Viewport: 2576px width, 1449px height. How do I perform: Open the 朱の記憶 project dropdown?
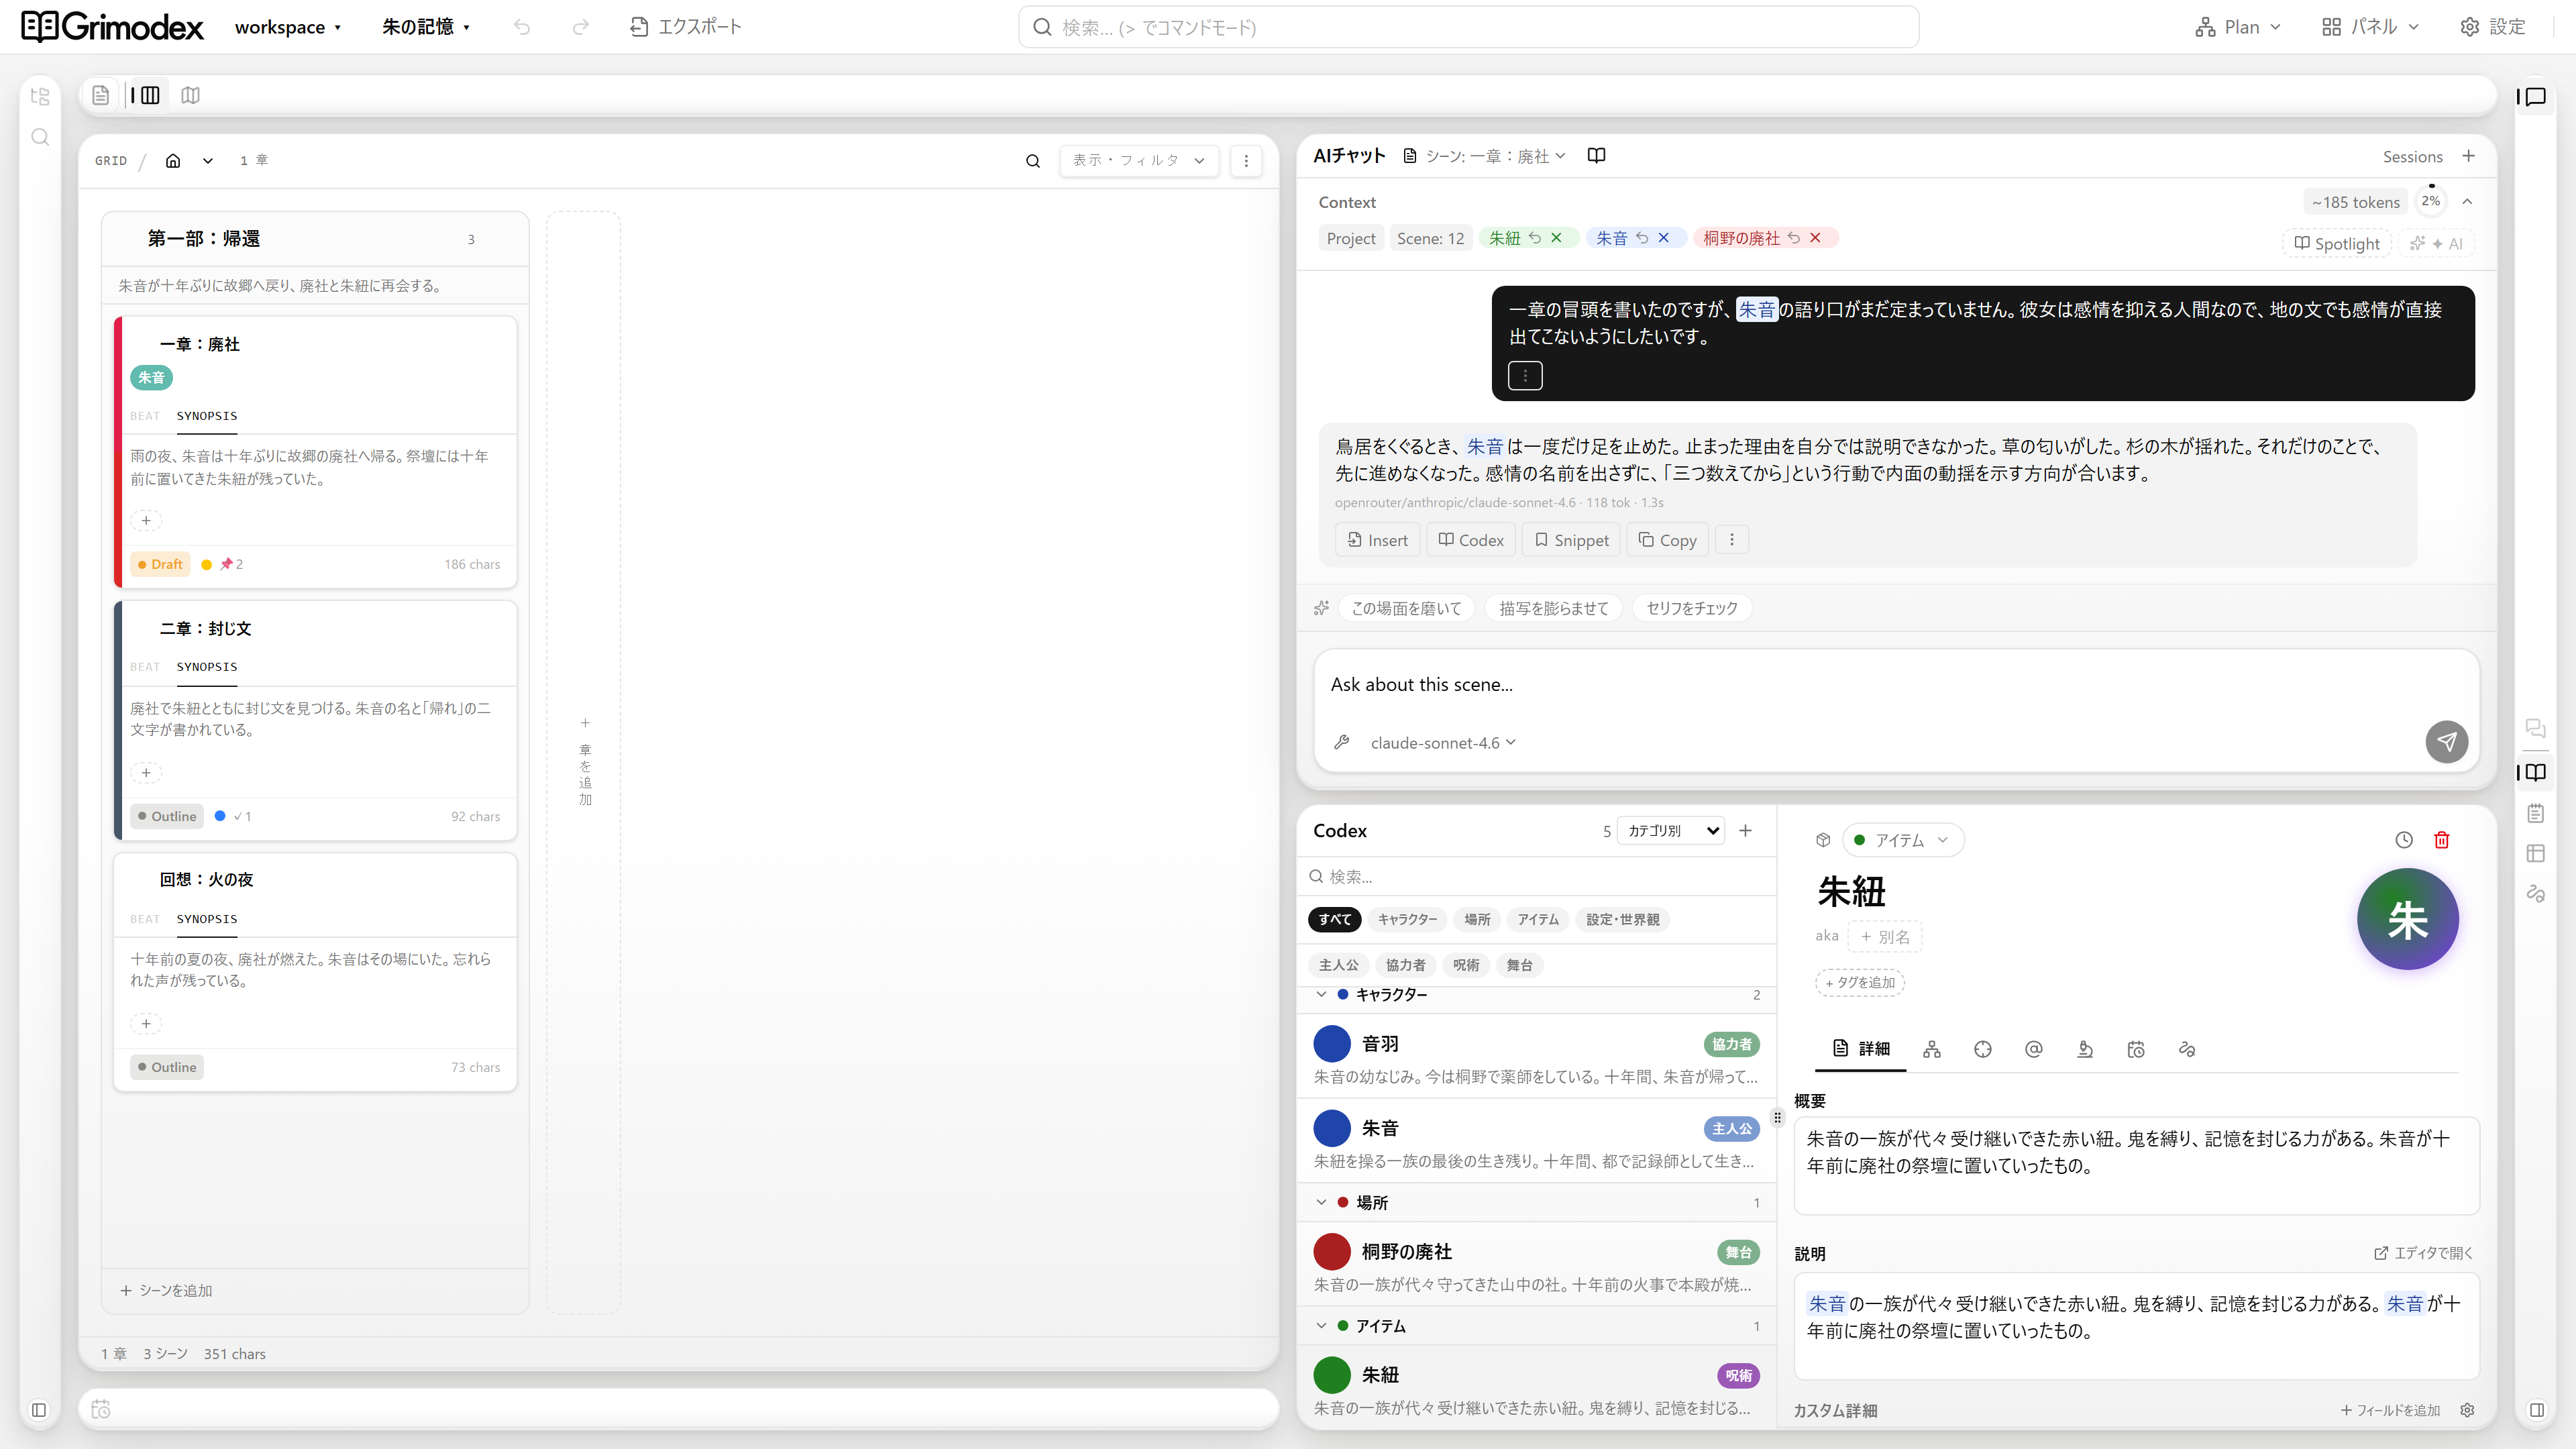click(426, 27)
